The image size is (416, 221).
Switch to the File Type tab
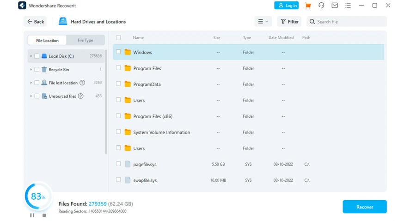click(x=85, y=40)
